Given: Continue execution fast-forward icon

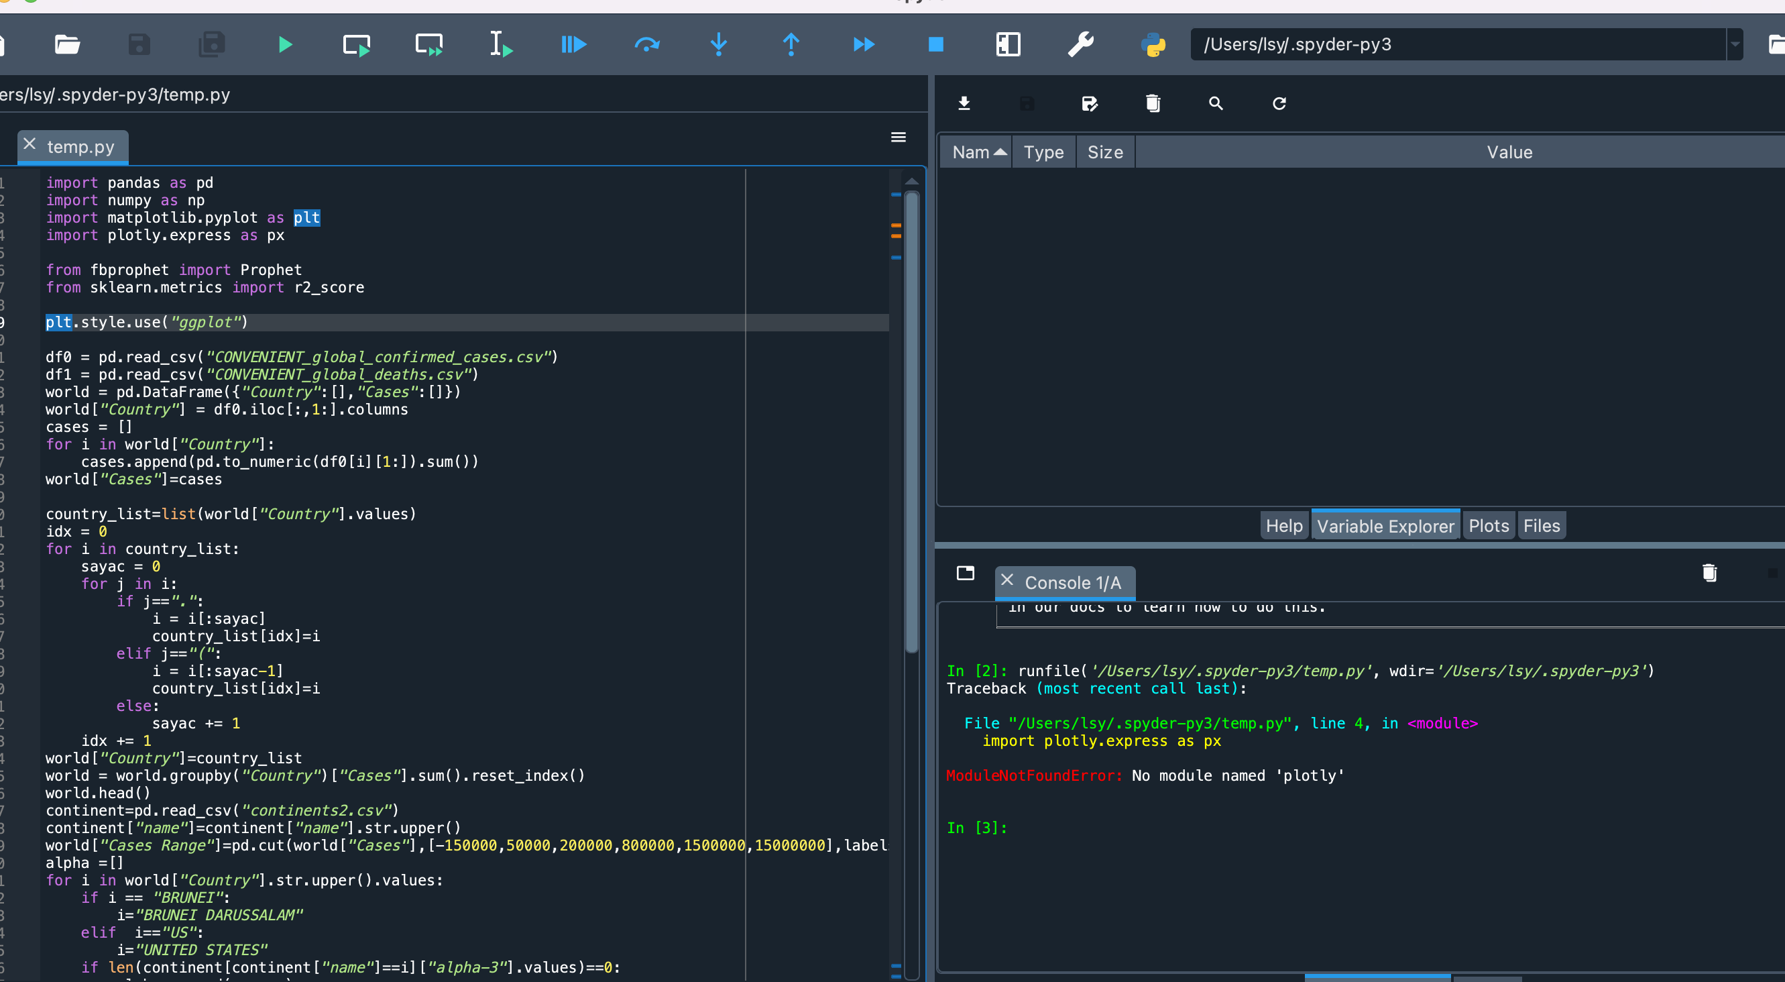Looking at the screenshot, I should pyautogui.click(x=864, y=45).
